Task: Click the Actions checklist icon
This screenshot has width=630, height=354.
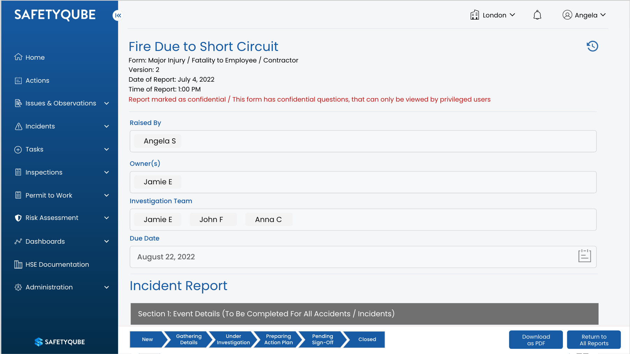Action: pos(19,81)
